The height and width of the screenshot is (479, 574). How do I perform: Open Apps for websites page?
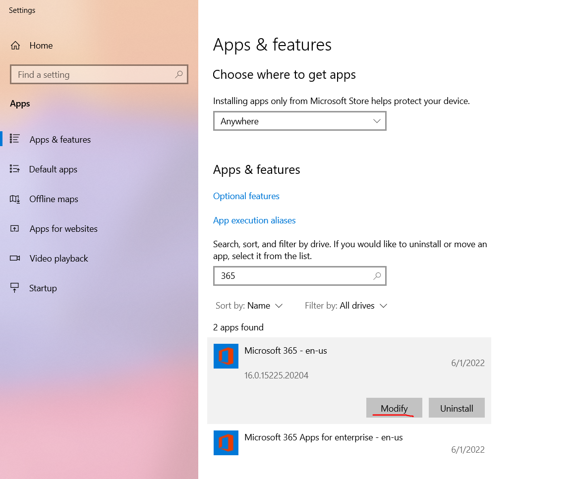[x=64, y=229]
